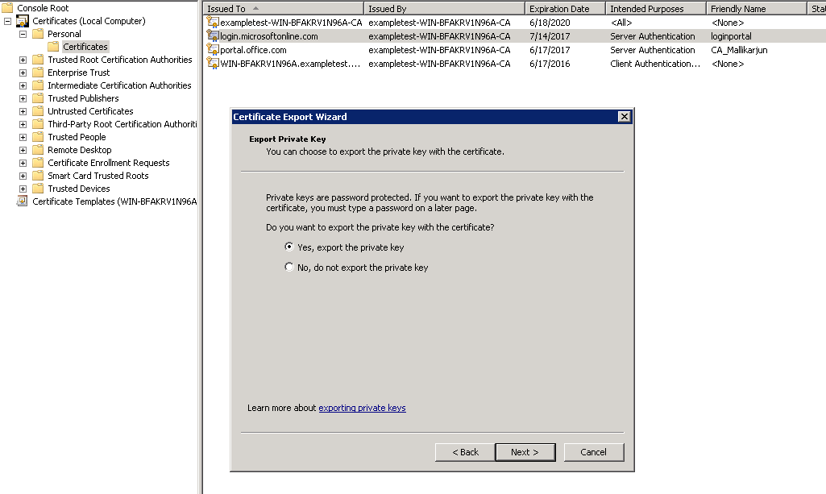Click the "7/14/2017" expiration date cell

point(550,36)
